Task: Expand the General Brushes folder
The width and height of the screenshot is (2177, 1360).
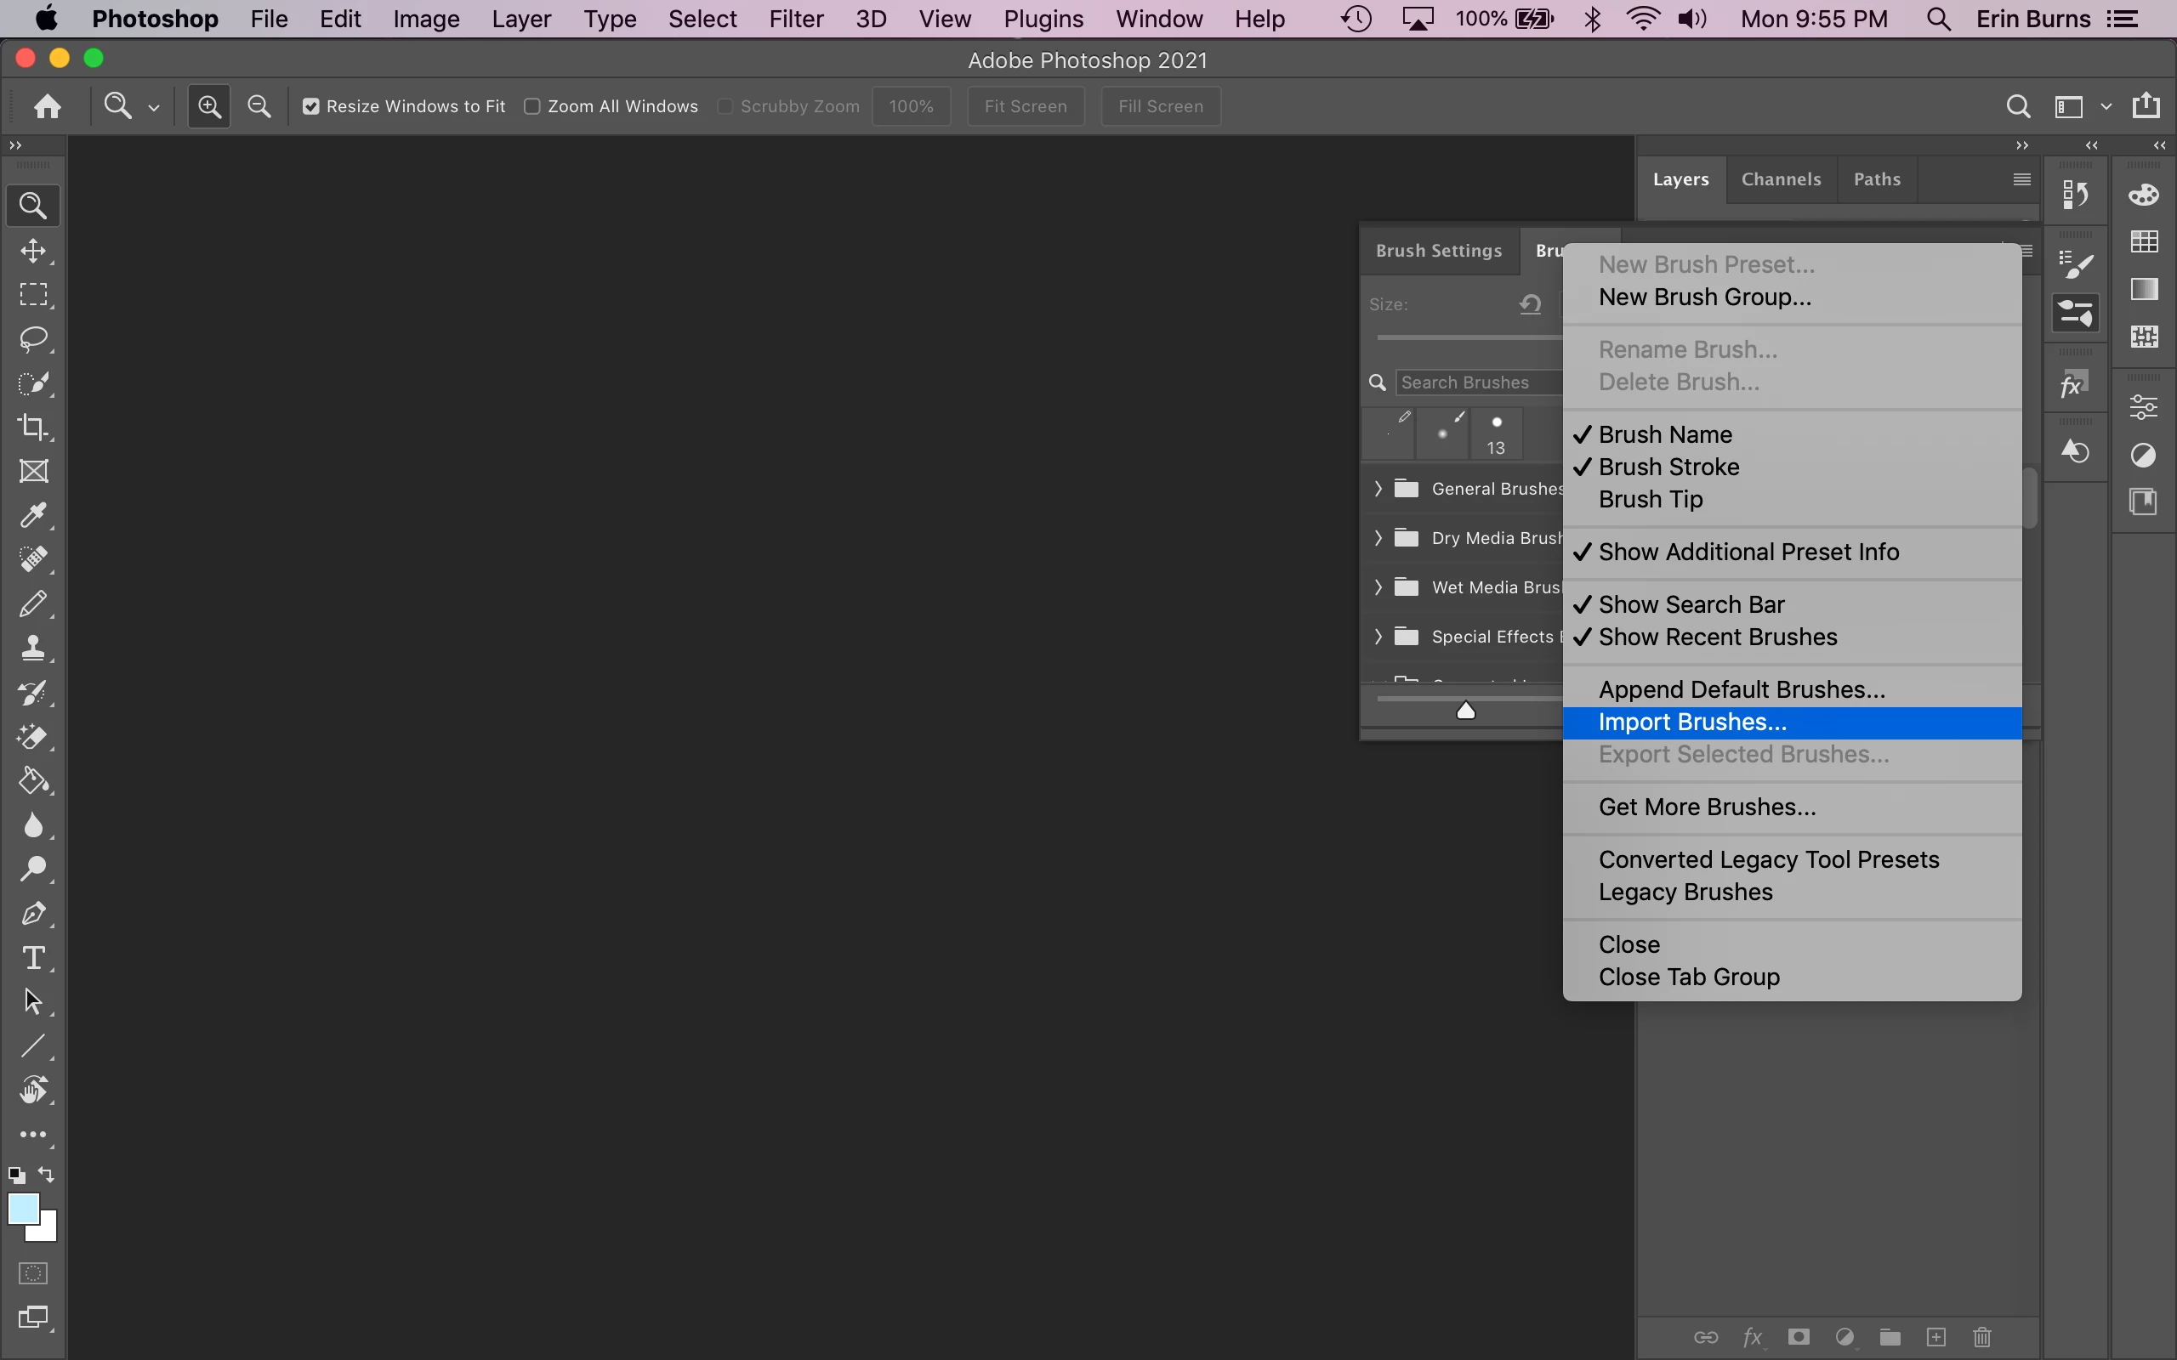Action: tap(1378, 489)
